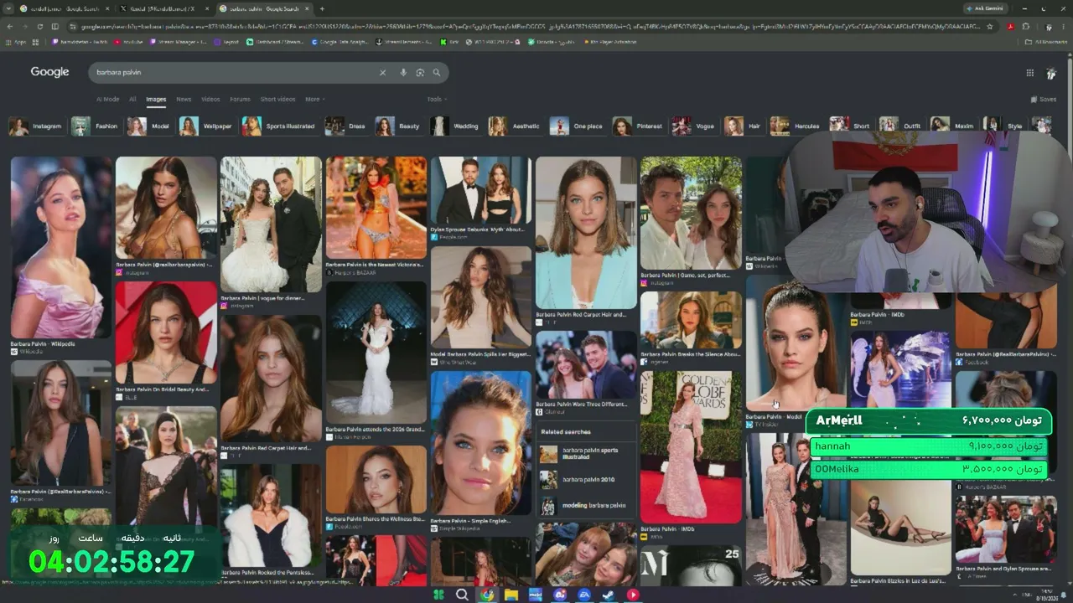
Task: Open the 'Dylan Sprouse Debunks Myth' image result
Action: 480,190
